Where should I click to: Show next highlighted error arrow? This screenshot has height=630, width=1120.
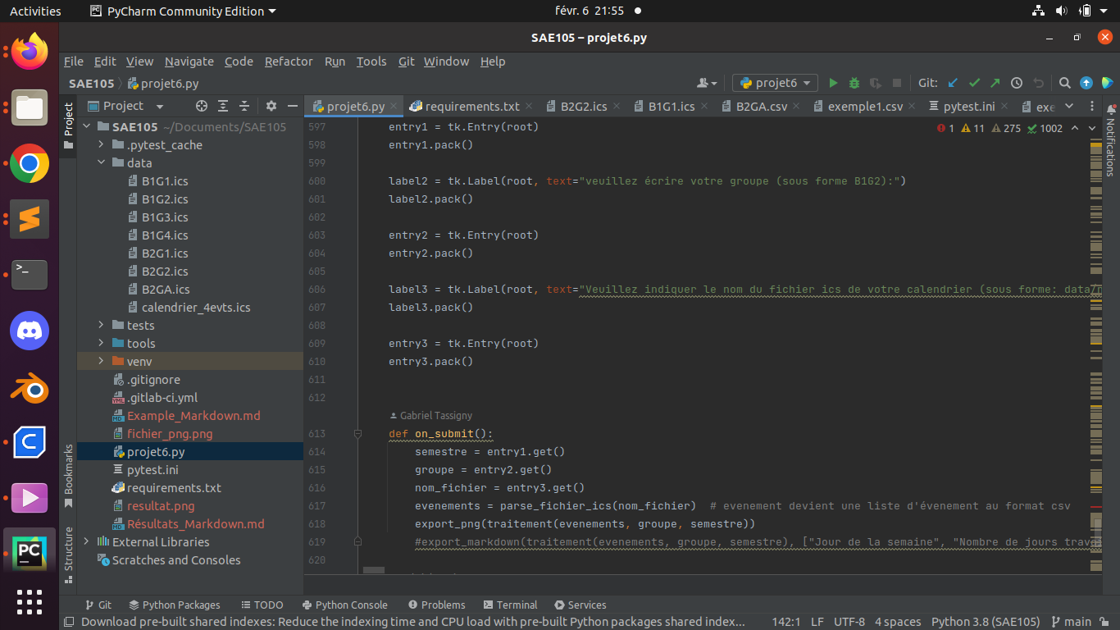[x=1092, y=128]
